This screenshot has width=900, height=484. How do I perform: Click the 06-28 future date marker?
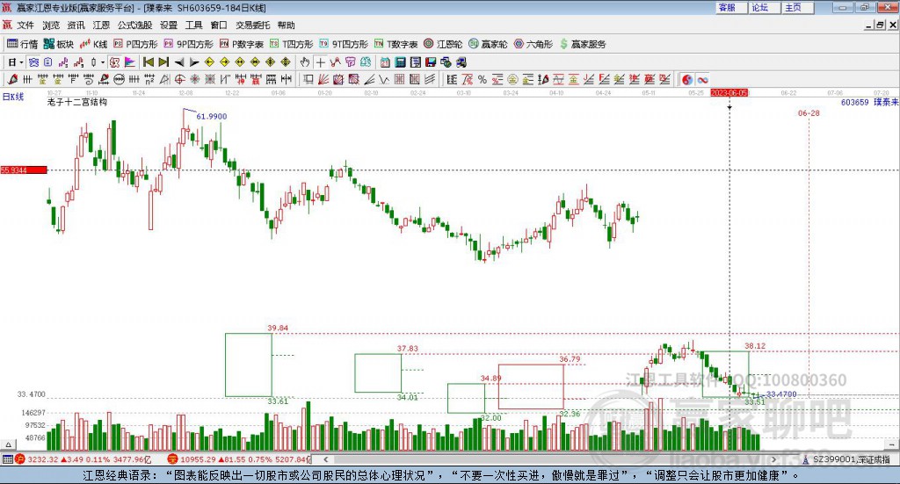tap(809, 113)
